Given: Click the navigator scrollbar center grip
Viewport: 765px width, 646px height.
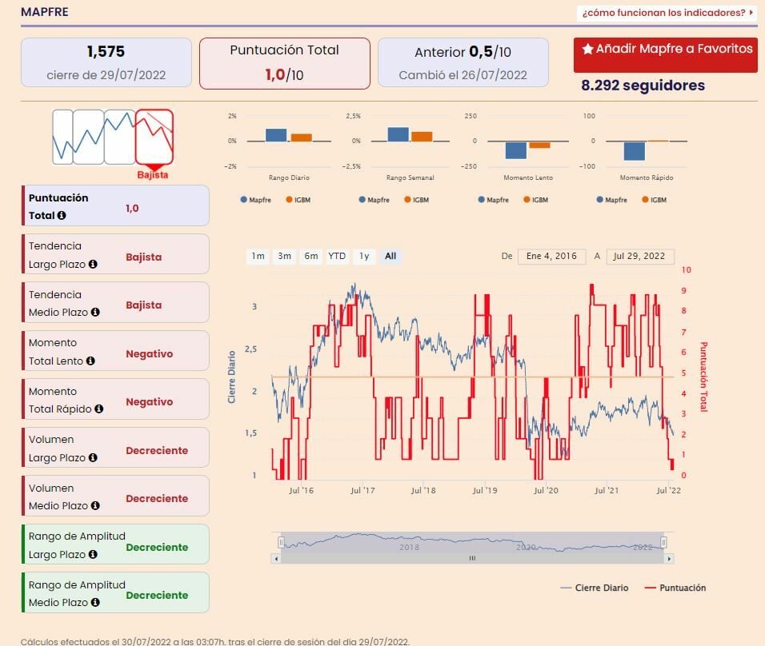Looking at the screenshot, I should pos(472,559).
